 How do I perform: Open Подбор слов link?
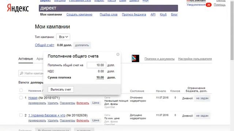pos(109,15)
